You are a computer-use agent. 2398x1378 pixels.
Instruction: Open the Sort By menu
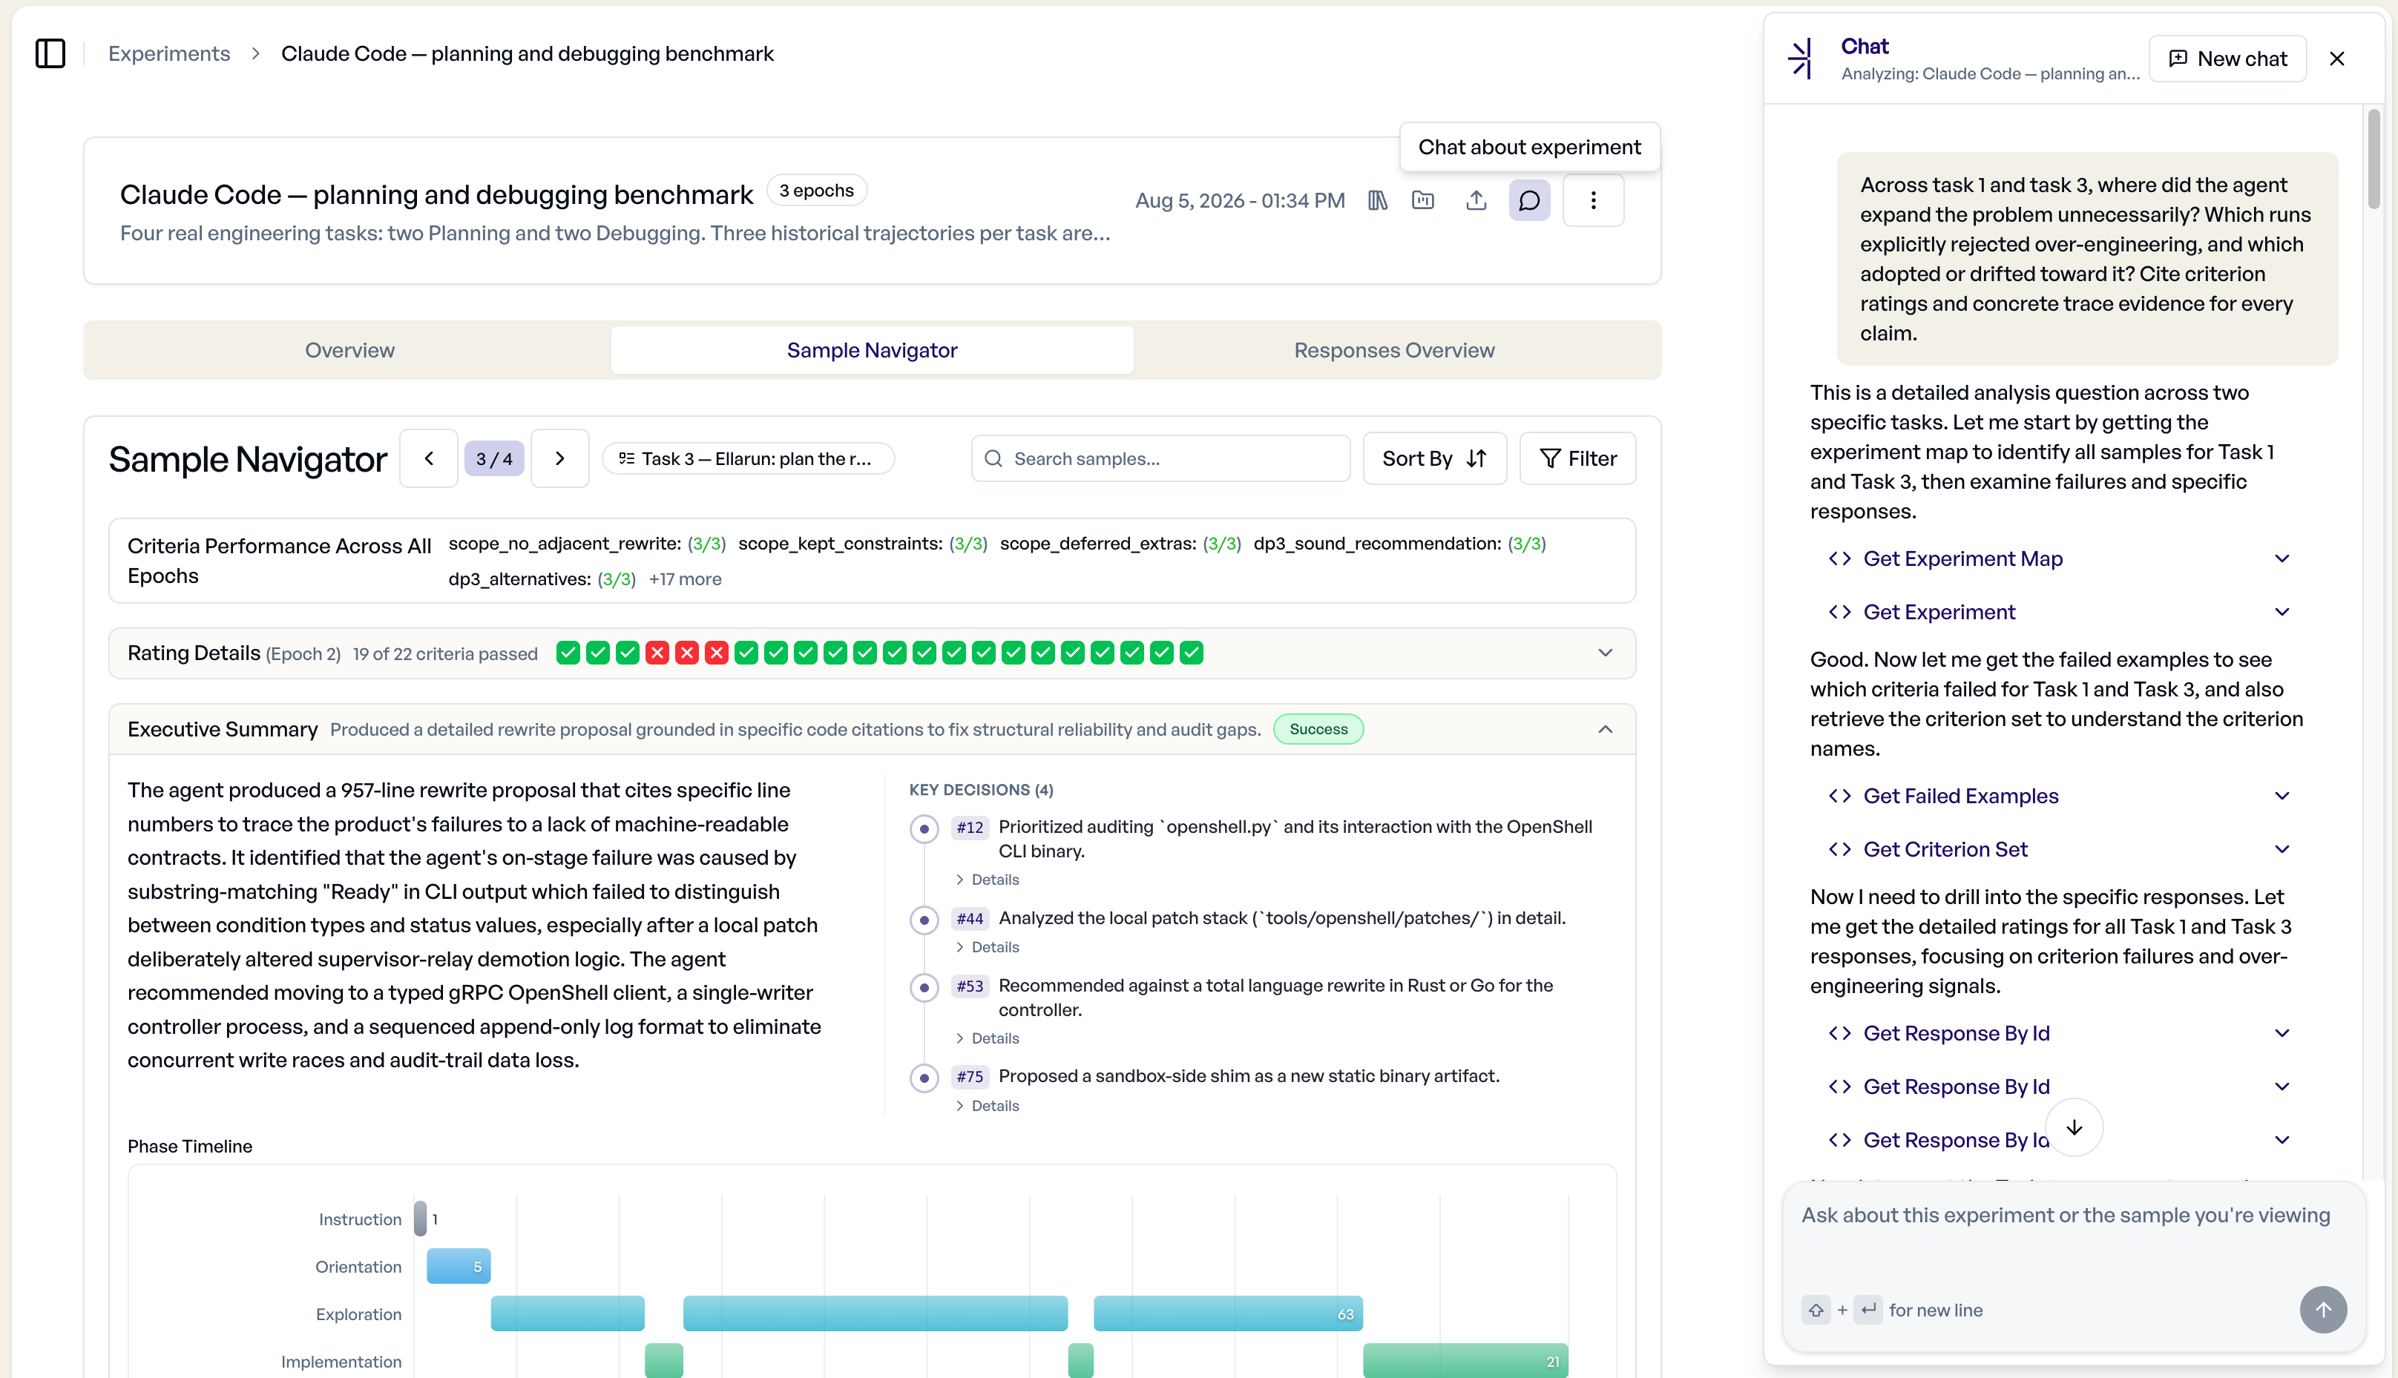[x=1434, y=459]
